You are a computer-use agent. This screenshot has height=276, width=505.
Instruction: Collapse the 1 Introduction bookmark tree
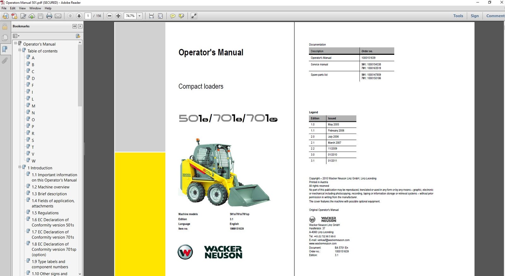tap(20, 167)
